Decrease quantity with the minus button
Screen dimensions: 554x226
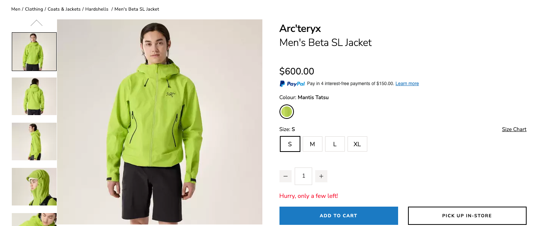(x=286, y=176)
